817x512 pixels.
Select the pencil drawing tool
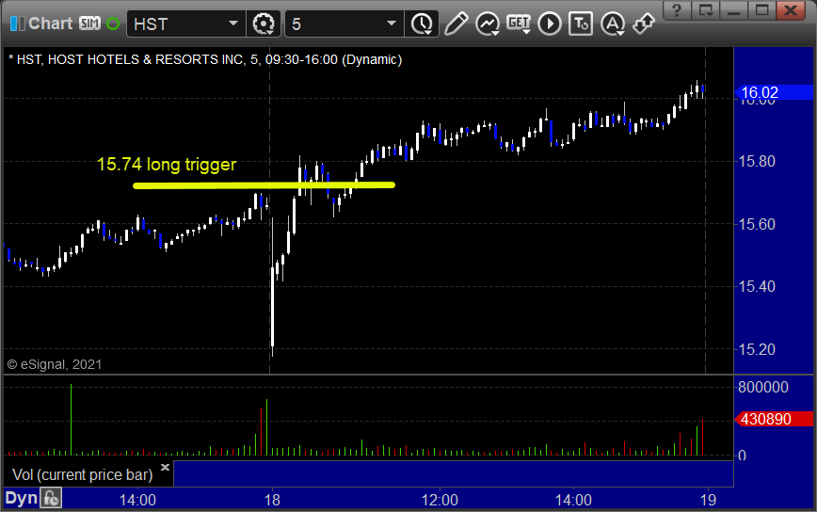pyautogui.click(x=457, y=24)
